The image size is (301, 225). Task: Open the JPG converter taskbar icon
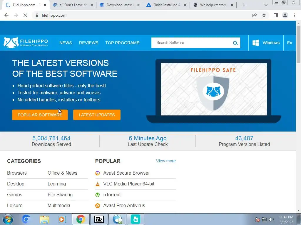pyautogui.click(x=136, y=219)
